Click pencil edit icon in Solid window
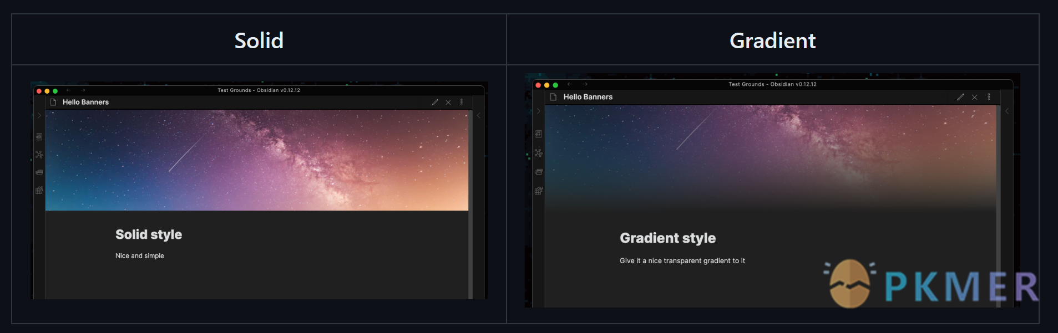This screenshot has height=333, width=1058. [x=435, y=102]
